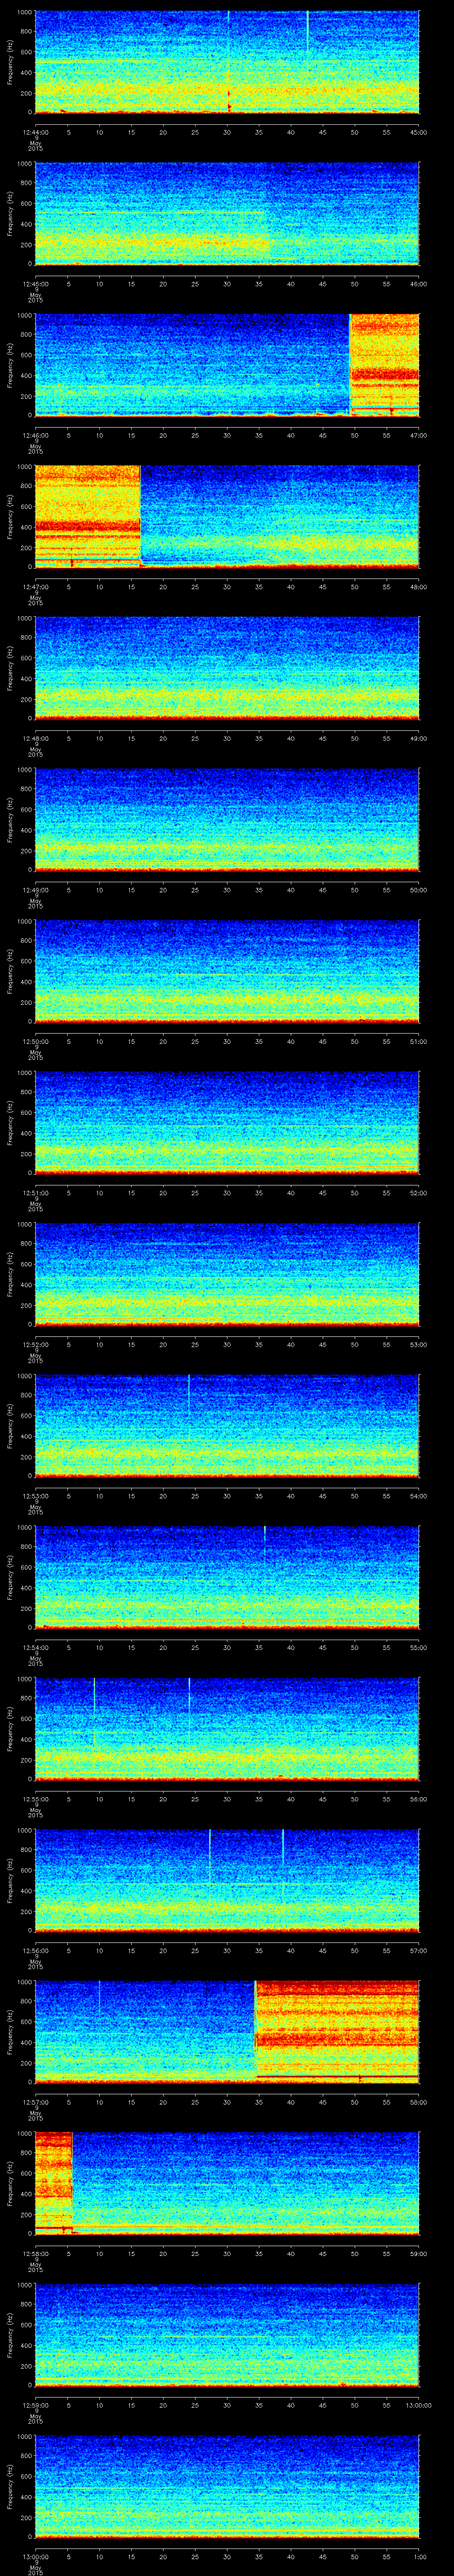
Task: Click the 12:56:00 start time label
Action: click(36, 1950)
